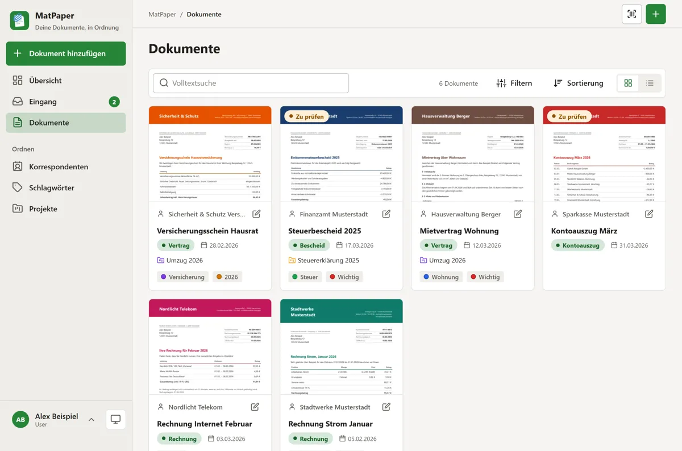Open Projekte in the sidebar
This screenshot has height=451, width=682.
[x=66, y=209]
